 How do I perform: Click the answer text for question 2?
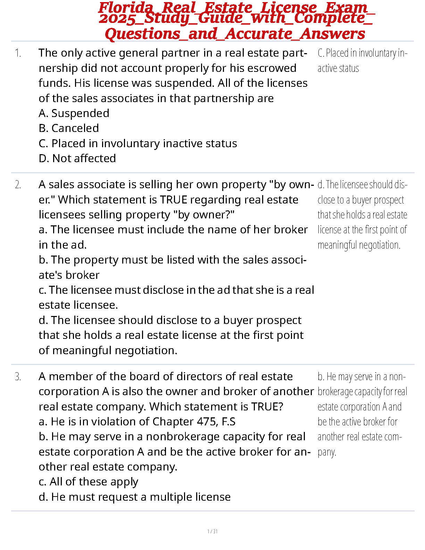(x=362, y=215)
